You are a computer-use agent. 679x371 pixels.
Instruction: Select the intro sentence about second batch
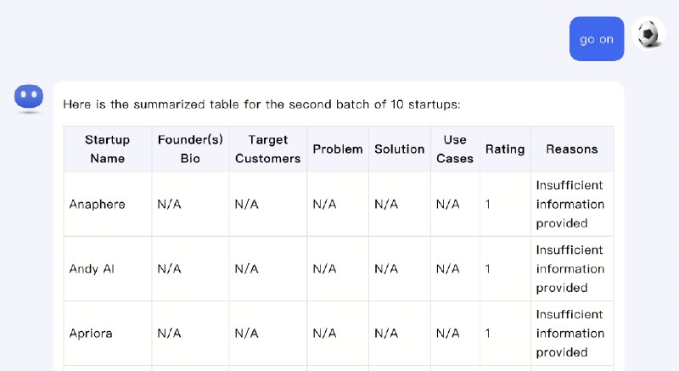(261, 104)
